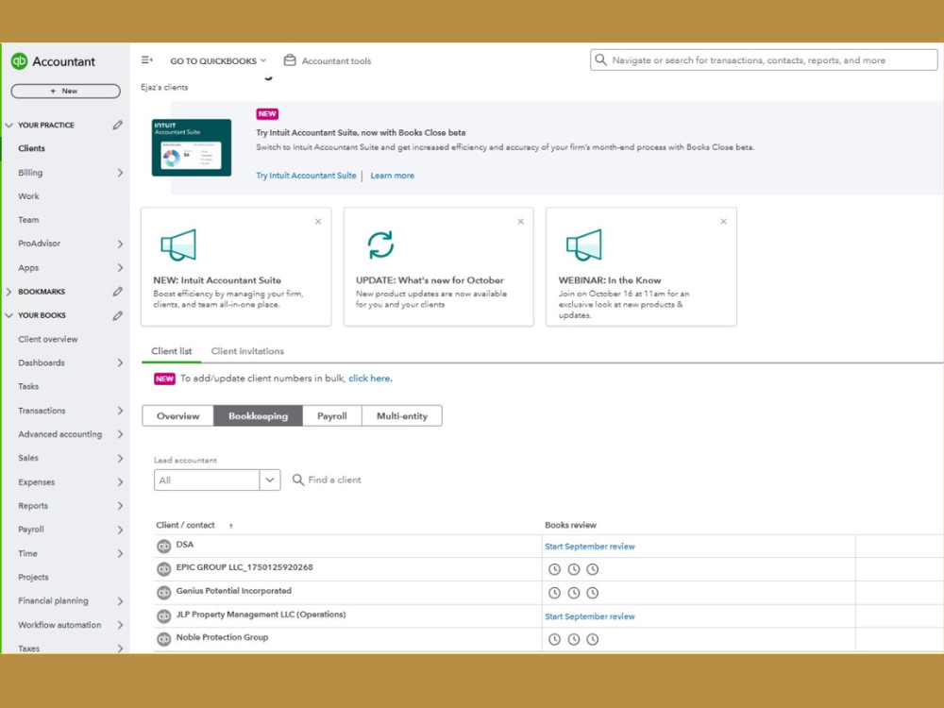Click the Find a client magnifier icon
Screen dimensions: 944x708
pos(298,480)
